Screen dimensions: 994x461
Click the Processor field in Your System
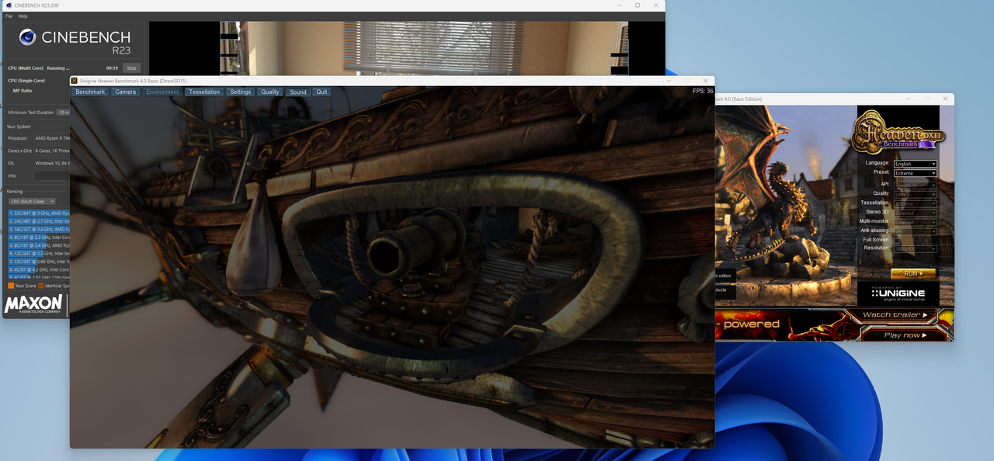[52, 138]
